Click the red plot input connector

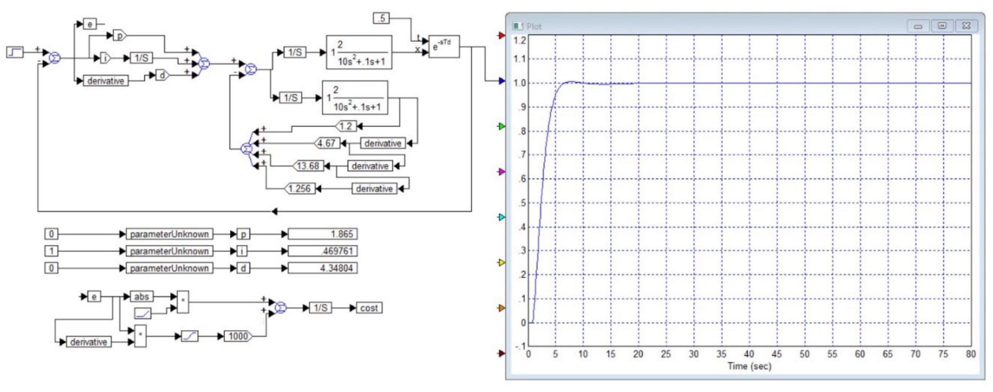[501, 36]
